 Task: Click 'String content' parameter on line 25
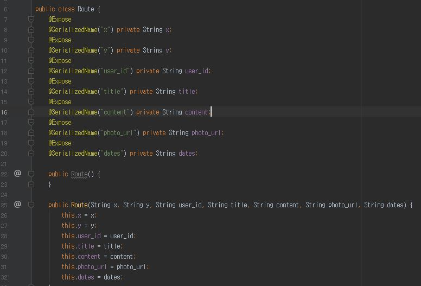[x=276, y=205]
